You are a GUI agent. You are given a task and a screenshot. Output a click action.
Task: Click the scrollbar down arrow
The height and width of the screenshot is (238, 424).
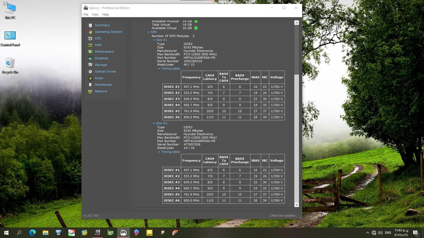(x=297, y=205)
